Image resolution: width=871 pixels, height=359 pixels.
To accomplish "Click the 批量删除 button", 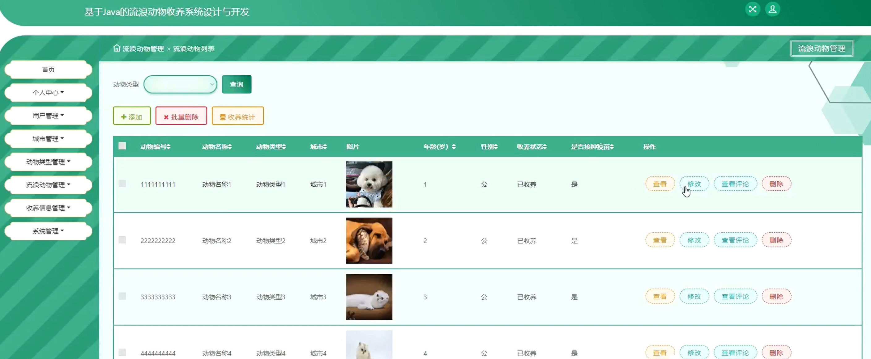I will pyautogui.click(x=181, y=116).
